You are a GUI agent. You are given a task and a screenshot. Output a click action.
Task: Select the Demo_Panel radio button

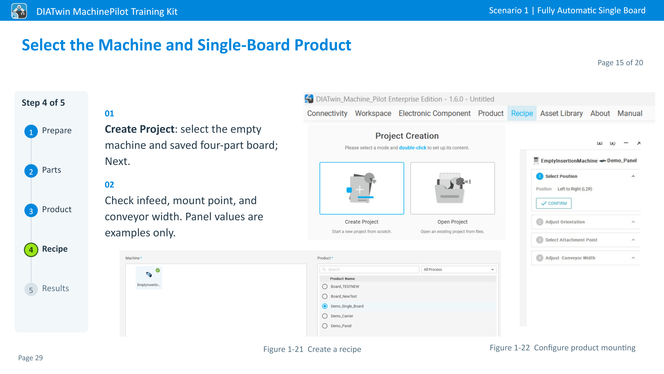point(325,326)
